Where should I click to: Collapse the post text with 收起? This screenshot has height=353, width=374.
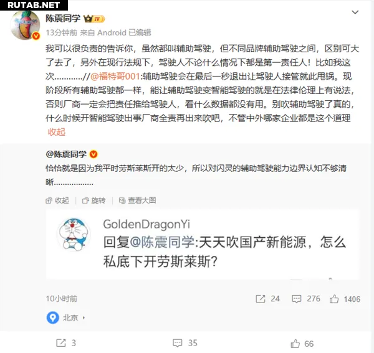(x=57, y=132)
